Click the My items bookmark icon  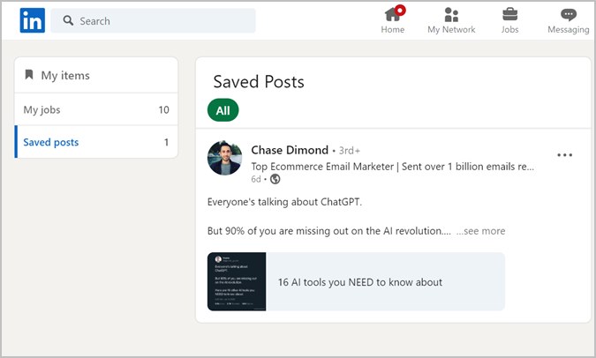coord(29,75)
